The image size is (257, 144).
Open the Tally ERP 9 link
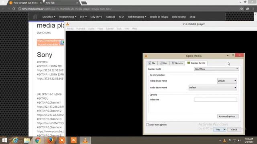coord(96,17)
